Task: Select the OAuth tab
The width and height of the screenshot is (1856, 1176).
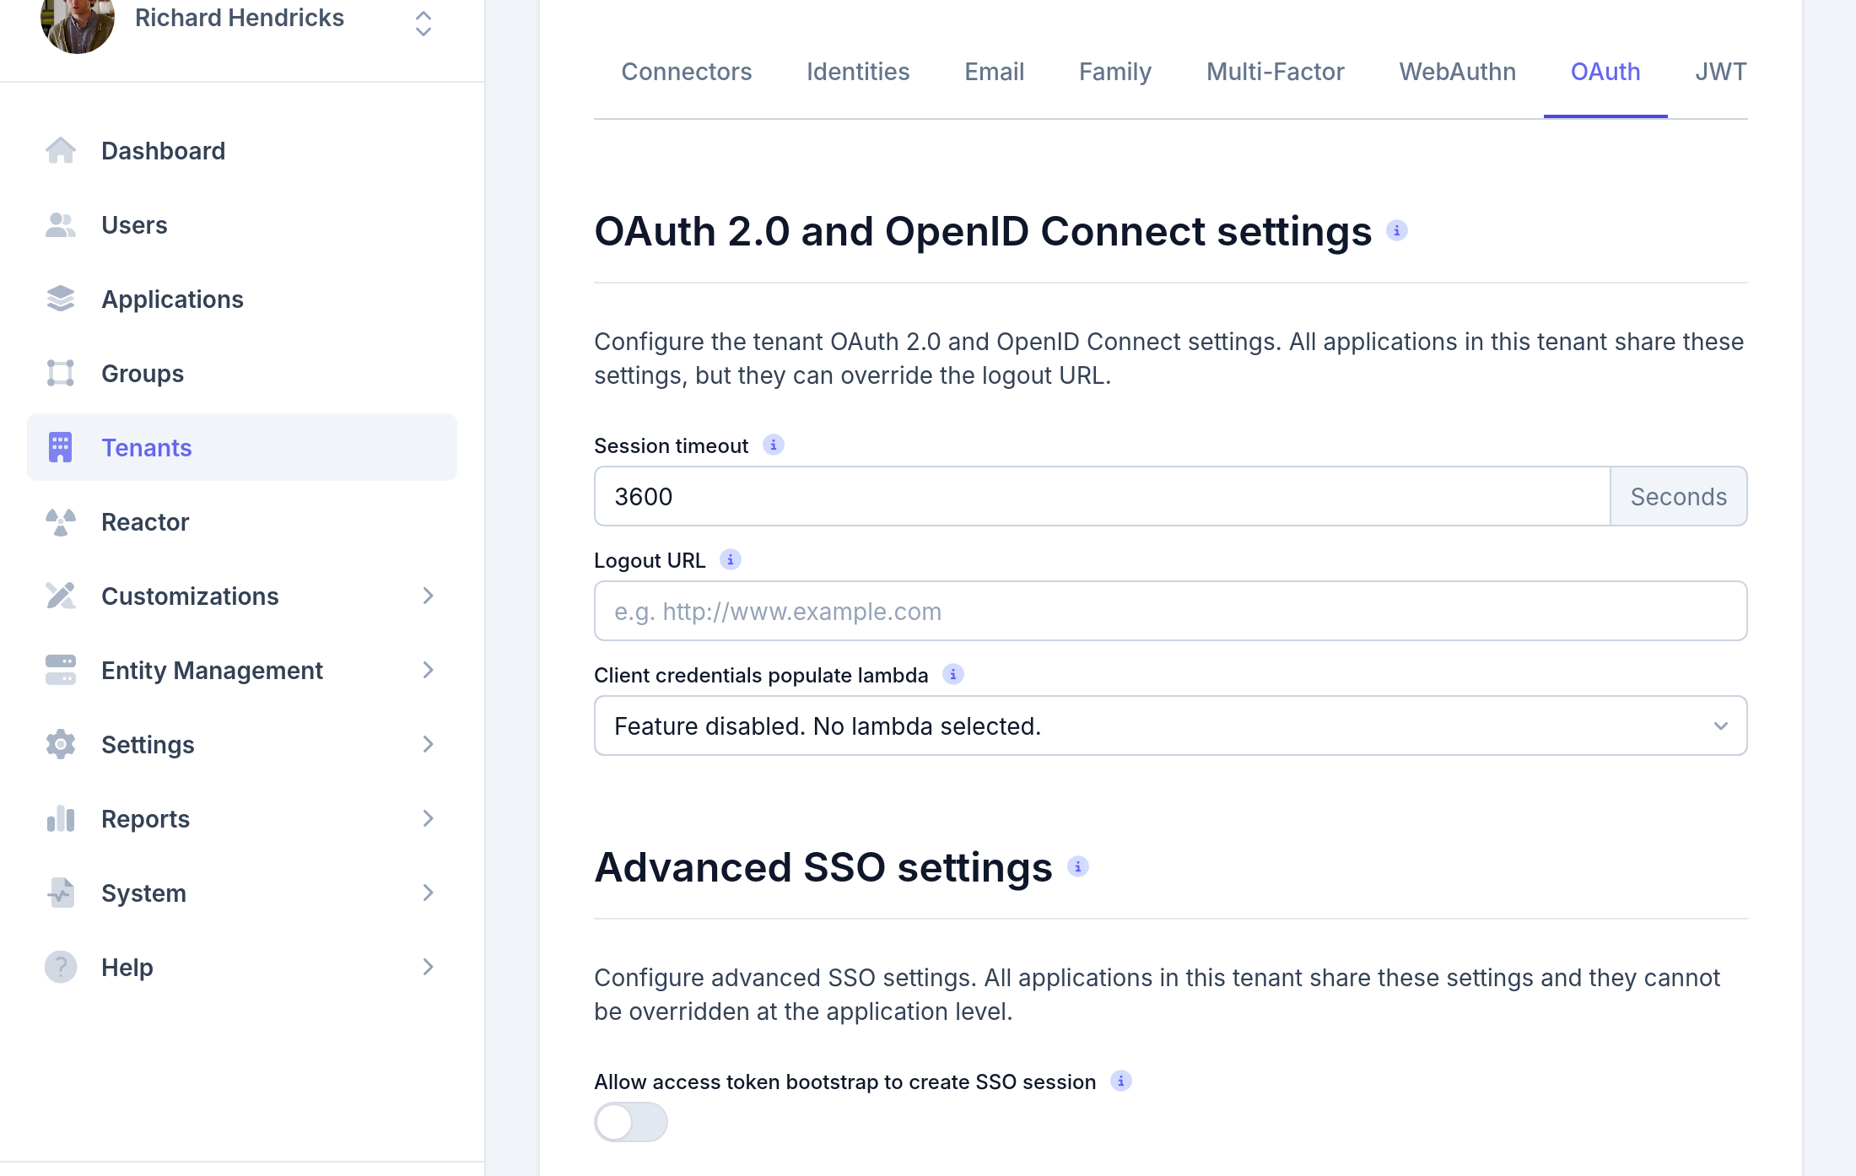Action: [1605, 72]
